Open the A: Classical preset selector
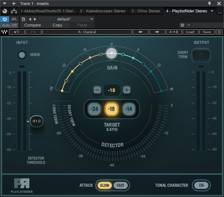 (x=87, y=32)
